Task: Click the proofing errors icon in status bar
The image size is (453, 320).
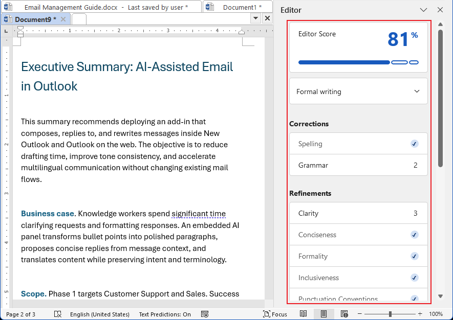Action: coord(58,314)
